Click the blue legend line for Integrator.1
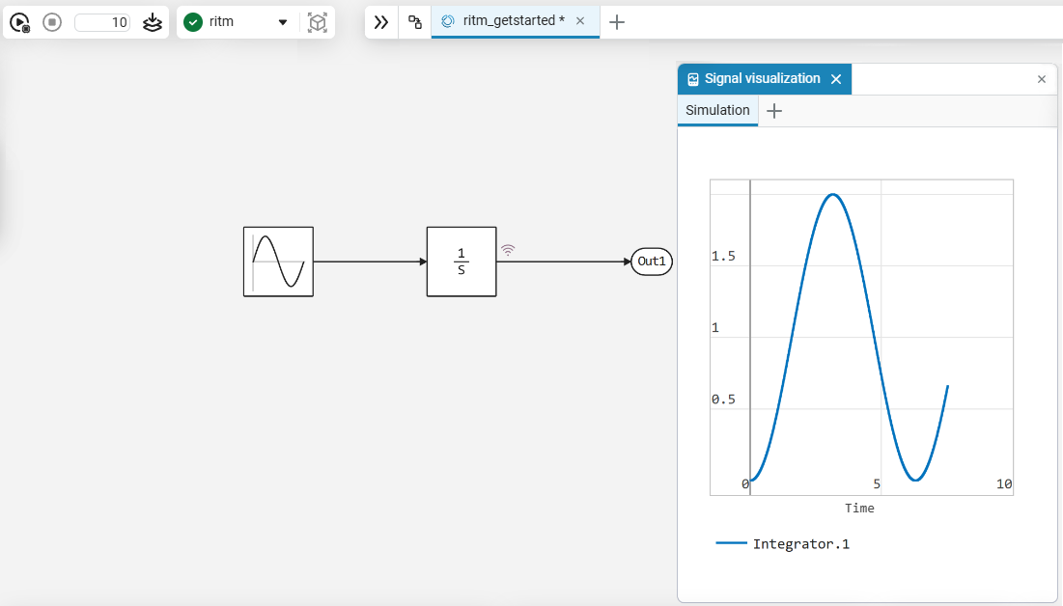This screenshot has height=606, width=1063. [x=731, y=543]
